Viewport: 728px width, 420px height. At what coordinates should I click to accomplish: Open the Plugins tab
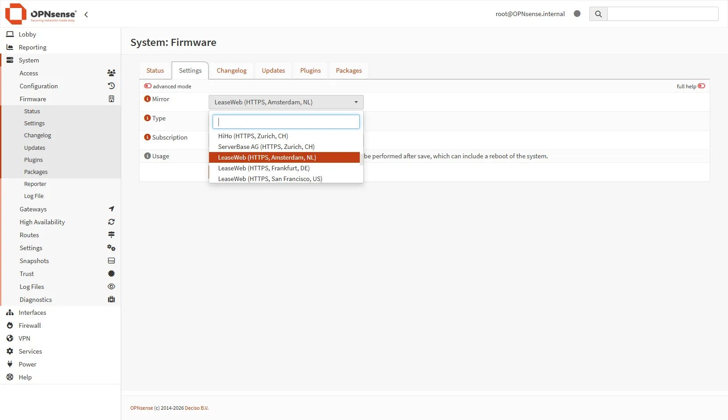[310, 70]
